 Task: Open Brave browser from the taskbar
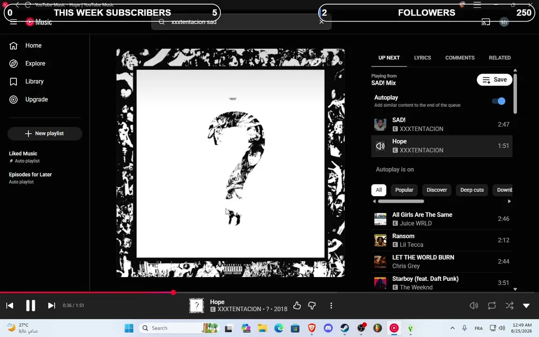312,328
